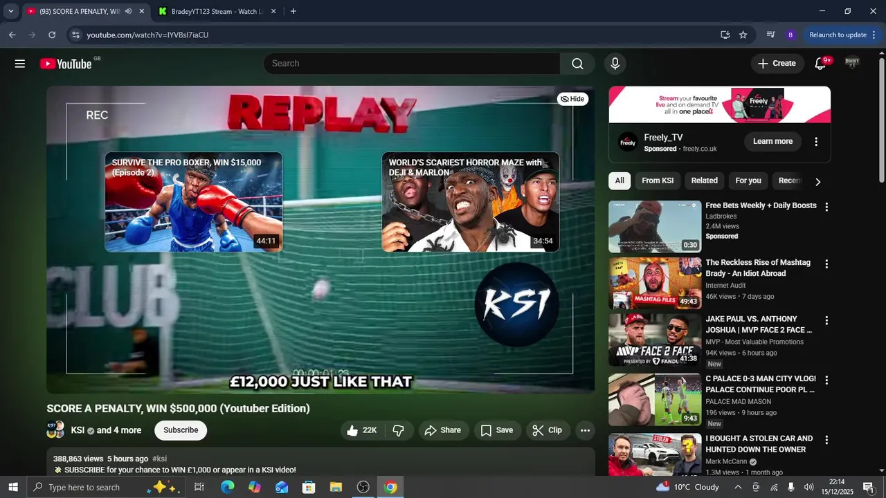Share the video
The image size is (886, 498).
click(x=443, y=430)
